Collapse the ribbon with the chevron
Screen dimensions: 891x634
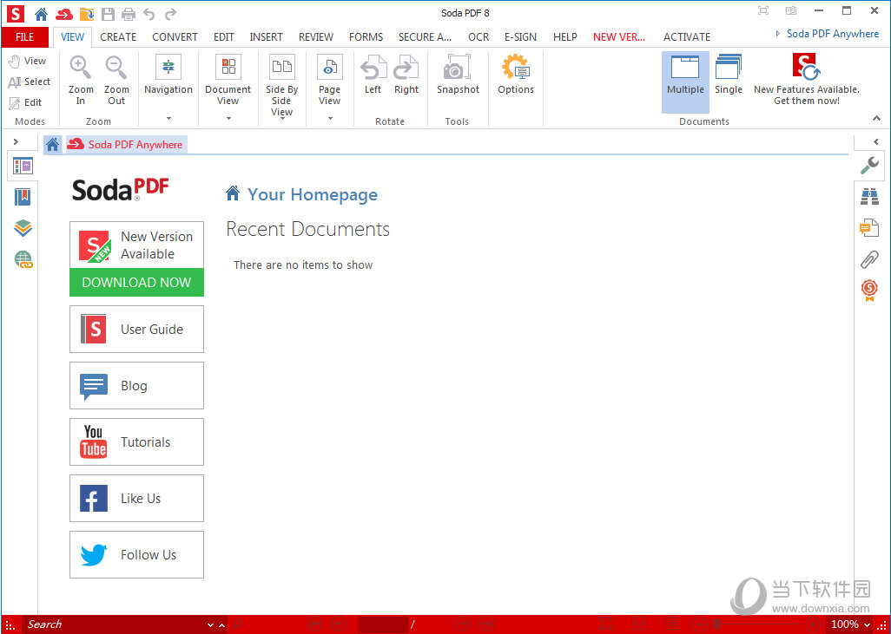(x=877, y=118)
